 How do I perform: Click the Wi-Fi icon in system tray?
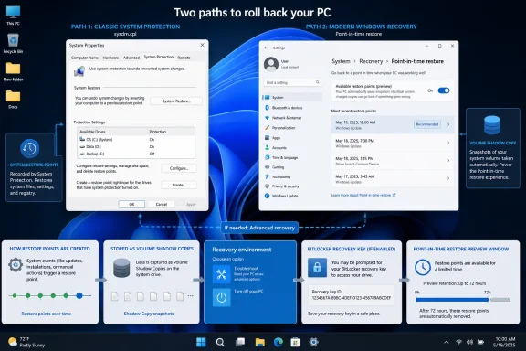click(x=458, y=342)
